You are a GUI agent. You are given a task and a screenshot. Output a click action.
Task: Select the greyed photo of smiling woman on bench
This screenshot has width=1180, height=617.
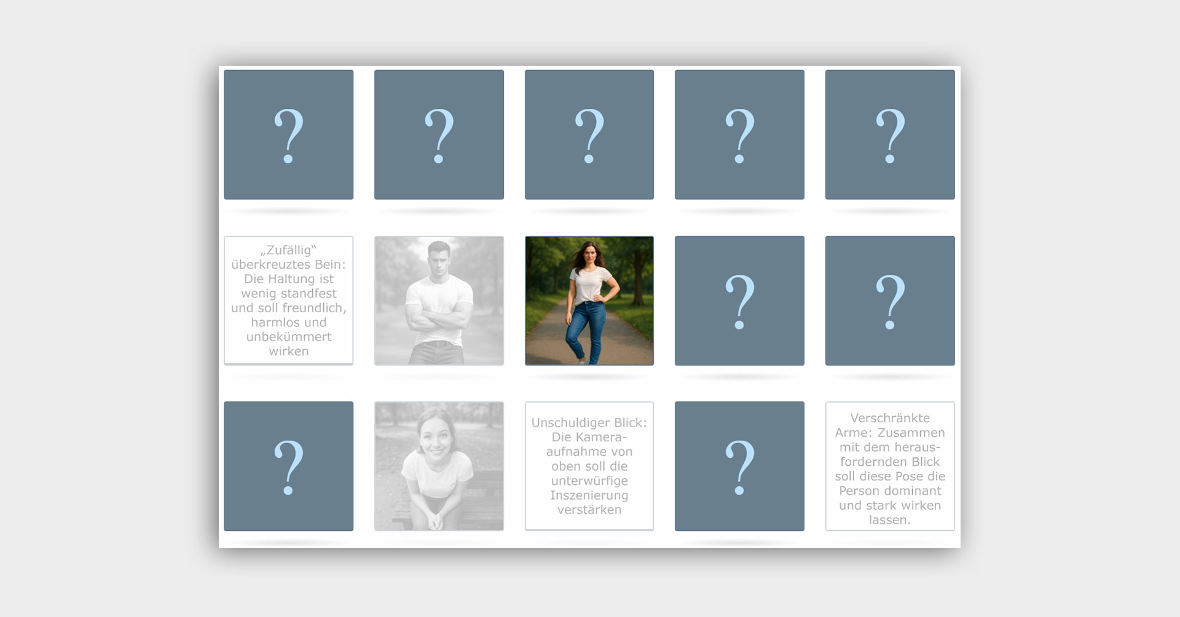click(439, 466)
